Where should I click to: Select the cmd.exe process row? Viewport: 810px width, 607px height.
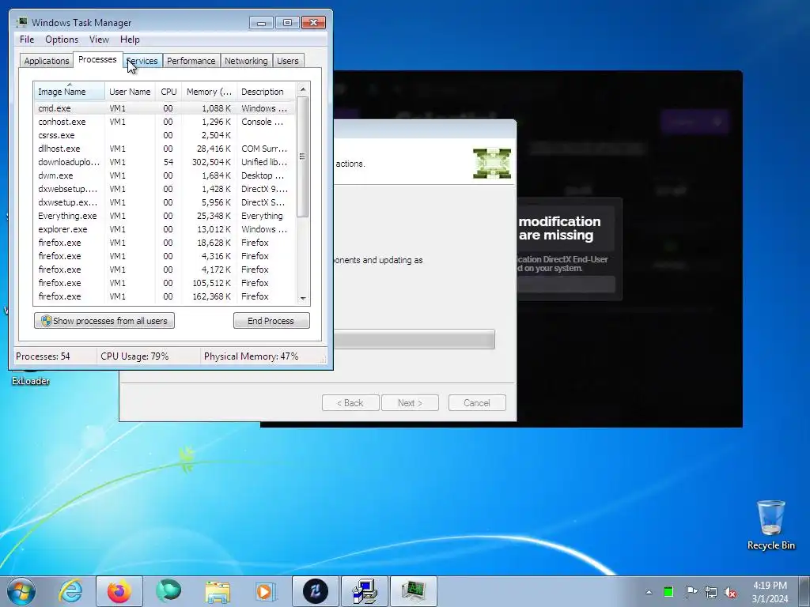[165, 108]
